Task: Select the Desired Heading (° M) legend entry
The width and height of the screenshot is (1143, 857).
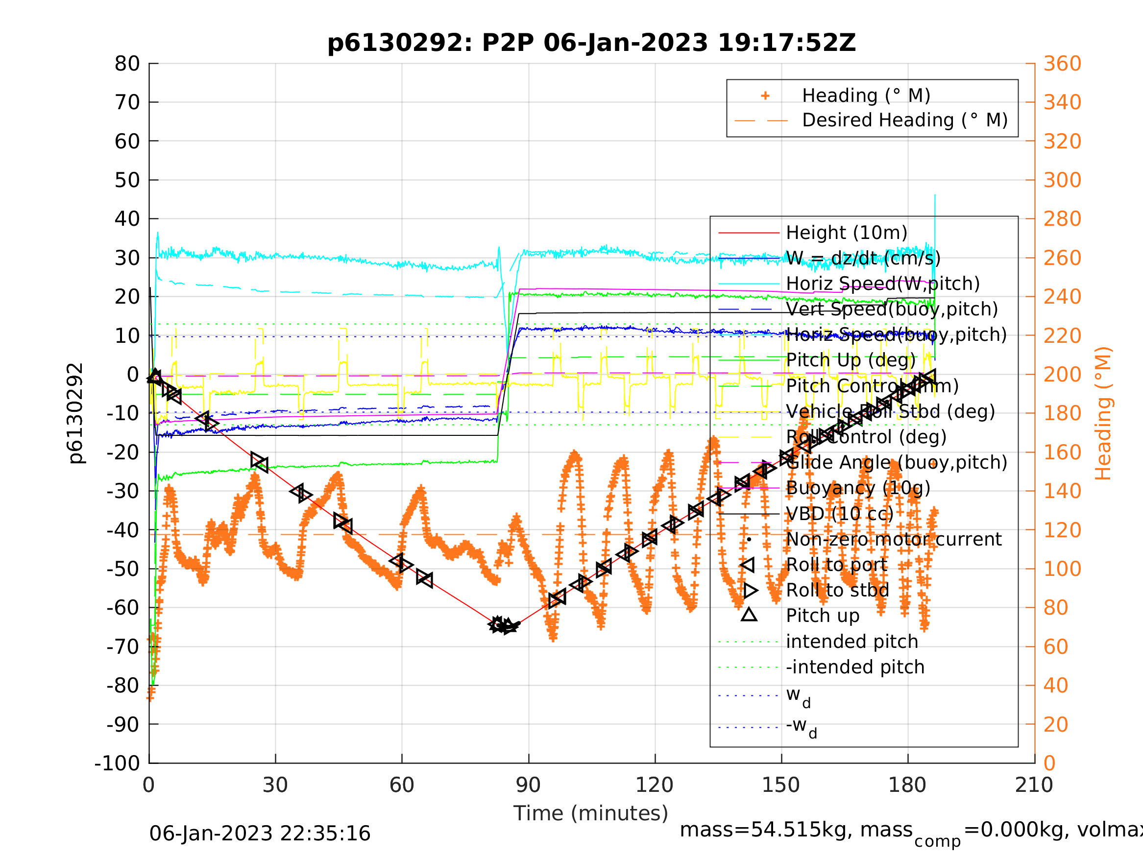Action: 904,120
